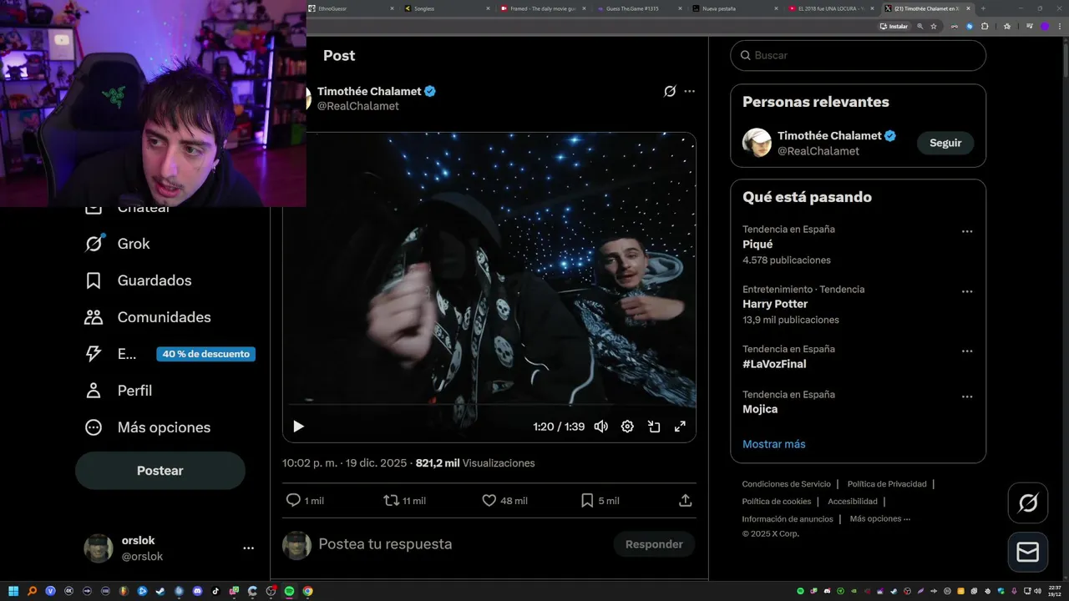
Task: Open Condiciones de Servicio link
Action: [x=787, y=484]
